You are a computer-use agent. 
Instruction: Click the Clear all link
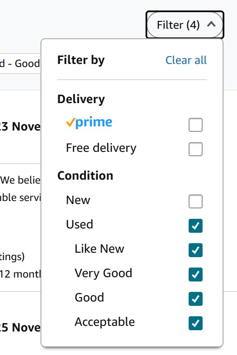[186, 60]
